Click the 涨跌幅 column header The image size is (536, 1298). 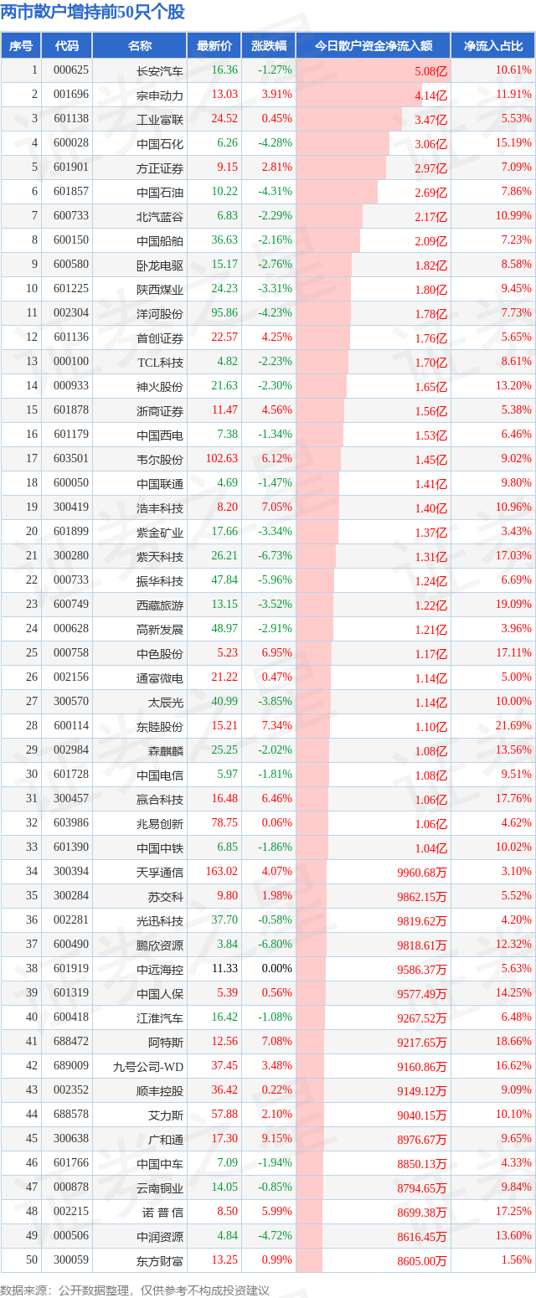pos(268,46)
